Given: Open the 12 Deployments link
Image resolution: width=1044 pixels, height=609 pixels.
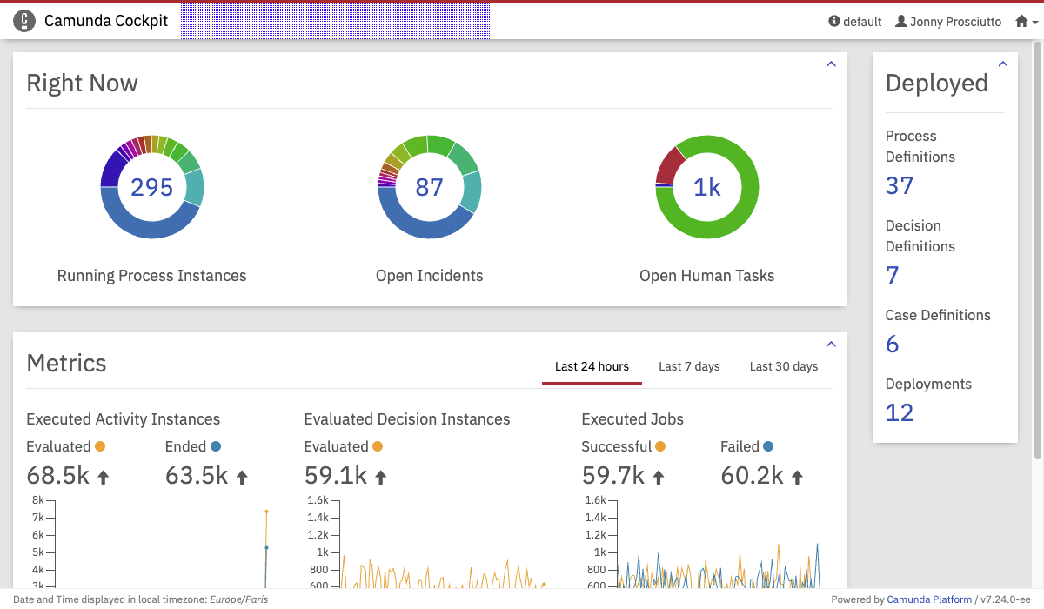Looking at the screenshot, I should (x=900, y=412).
